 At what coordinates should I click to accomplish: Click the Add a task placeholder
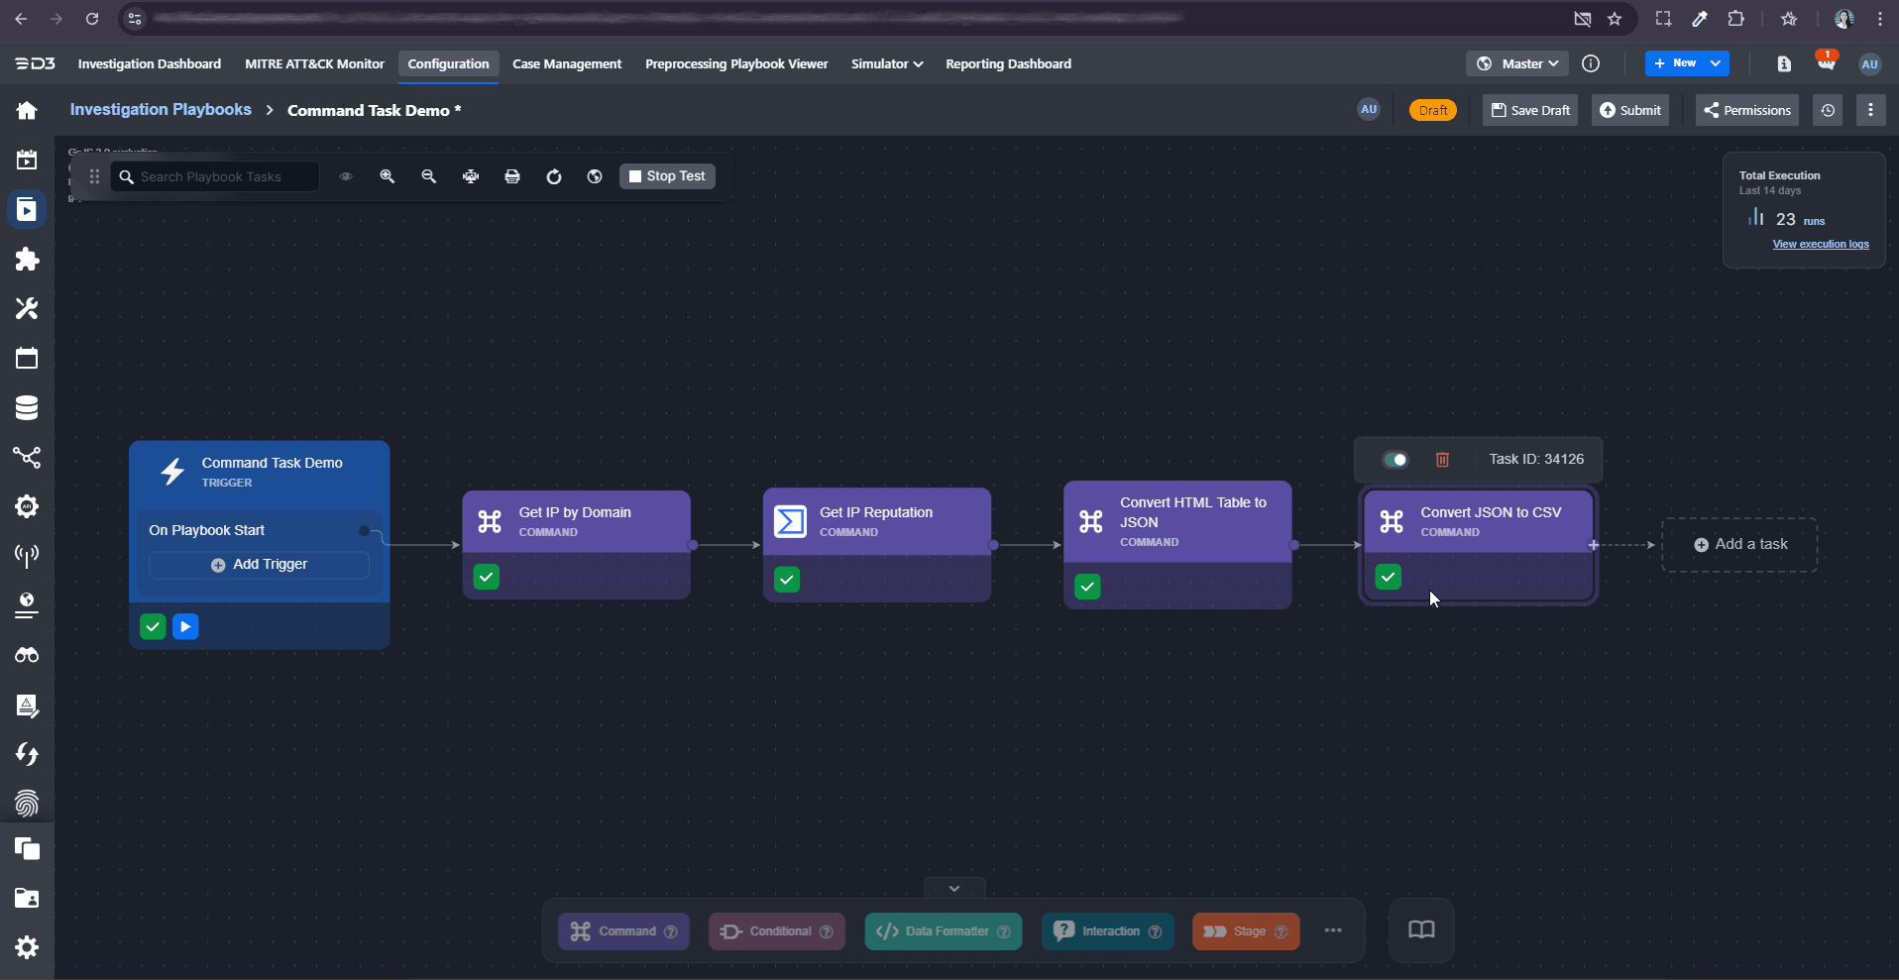click(1740, 544)
